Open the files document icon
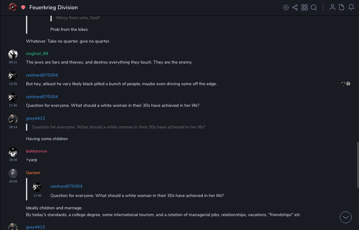This screenshot has width=359, height=230. (342, 7)
